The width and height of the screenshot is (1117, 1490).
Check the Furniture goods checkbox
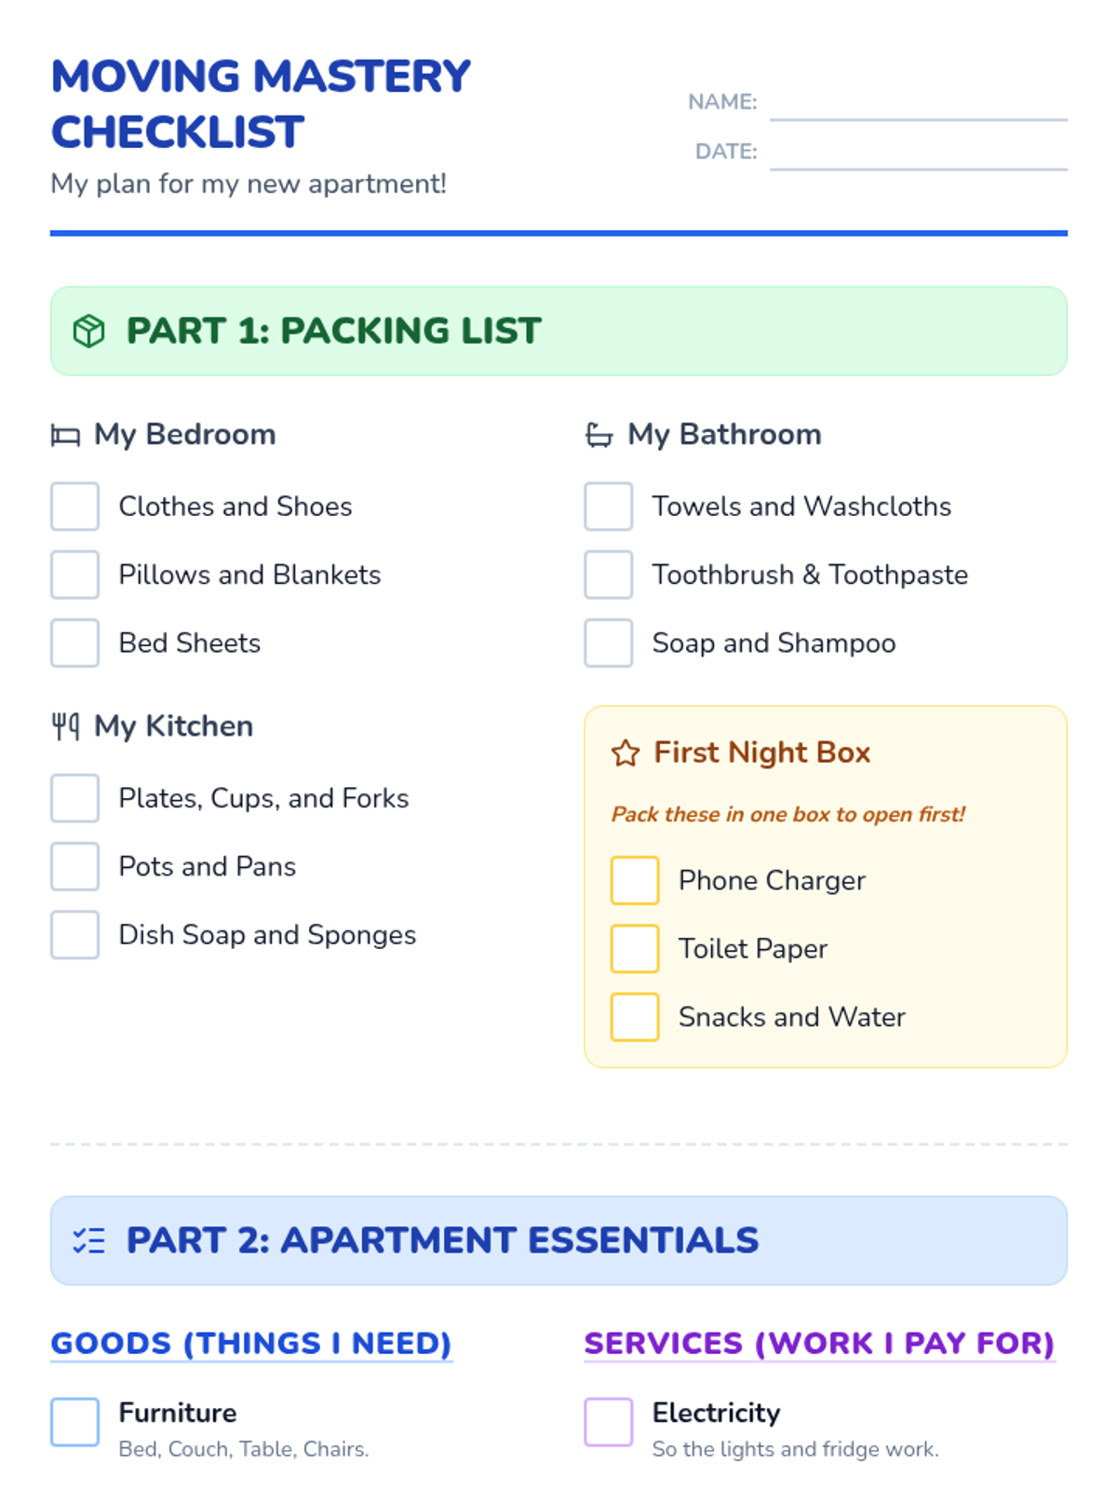coord(74,1422)
